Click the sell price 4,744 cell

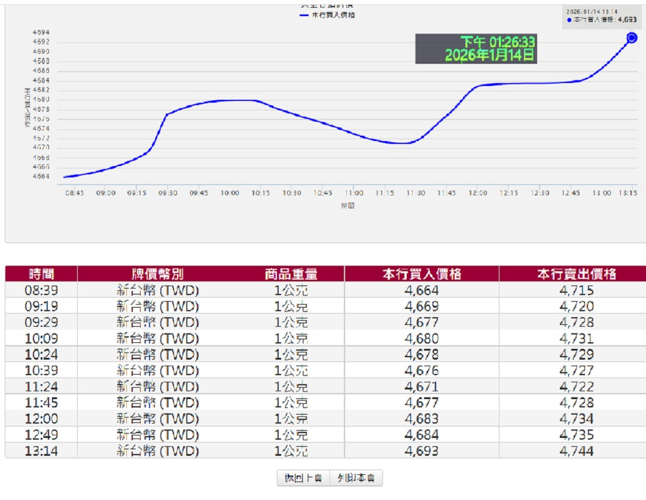tap(576, 451)
